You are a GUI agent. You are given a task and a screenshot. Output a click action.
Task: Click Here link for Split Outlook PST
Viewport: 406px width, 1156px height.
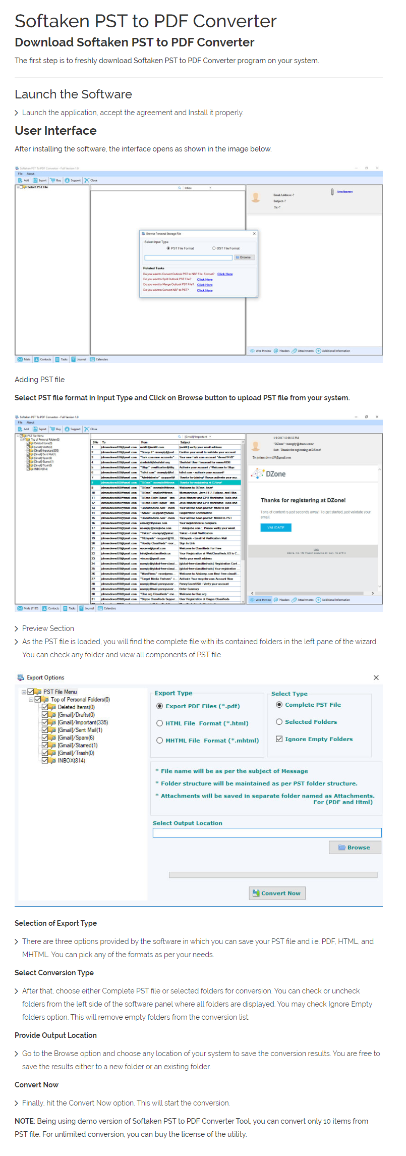[205, 279]
